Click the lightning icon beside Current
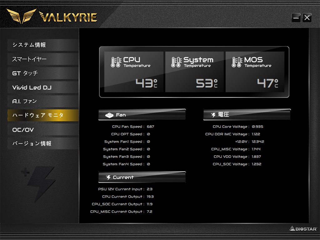Viewport: 320px width, 240px height. (108, 177)
